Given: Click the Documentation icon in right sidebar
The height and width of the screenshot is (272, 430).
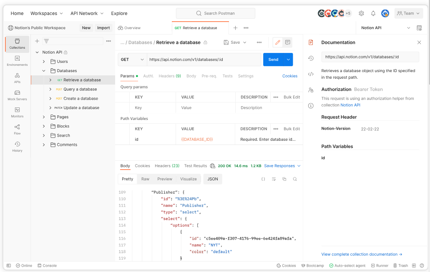Looking at the screenshot, I should pyautogui.click(x=311, y=42).
